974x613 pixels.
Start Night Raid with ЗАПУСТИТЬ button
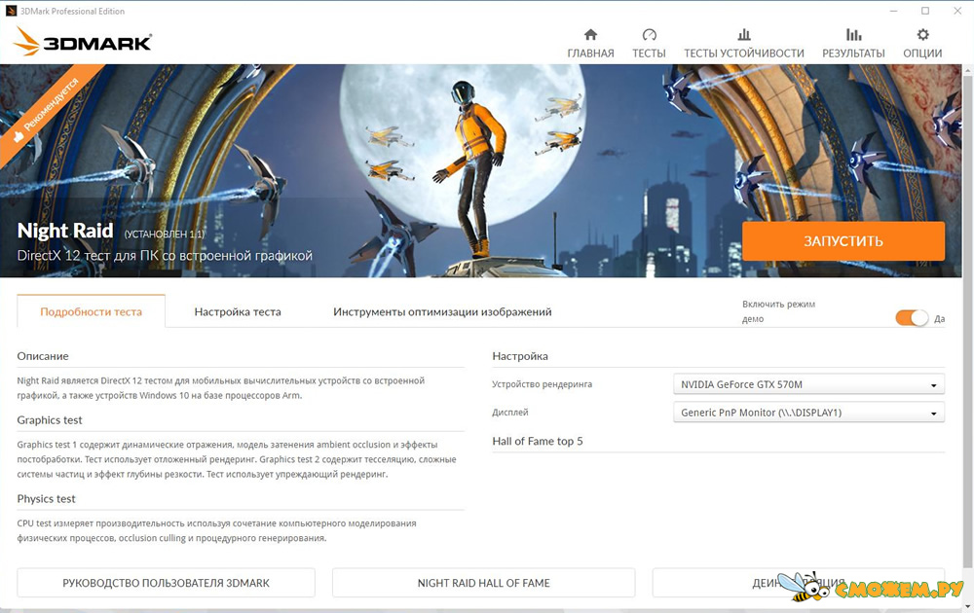(x=843, y=241)
